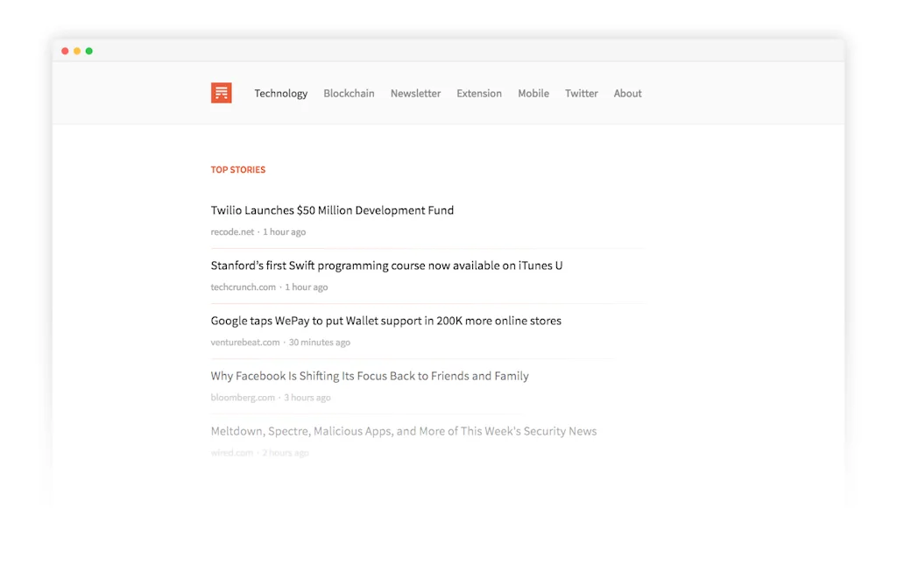
Task: Click the green zoom window button
Action: pyautogui.click(x=88, y=51)
